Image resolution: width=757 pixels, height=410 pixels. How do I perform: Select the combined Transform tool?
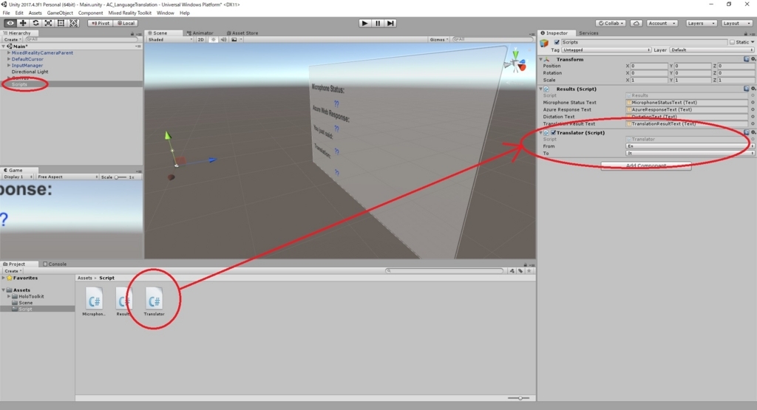73,23
